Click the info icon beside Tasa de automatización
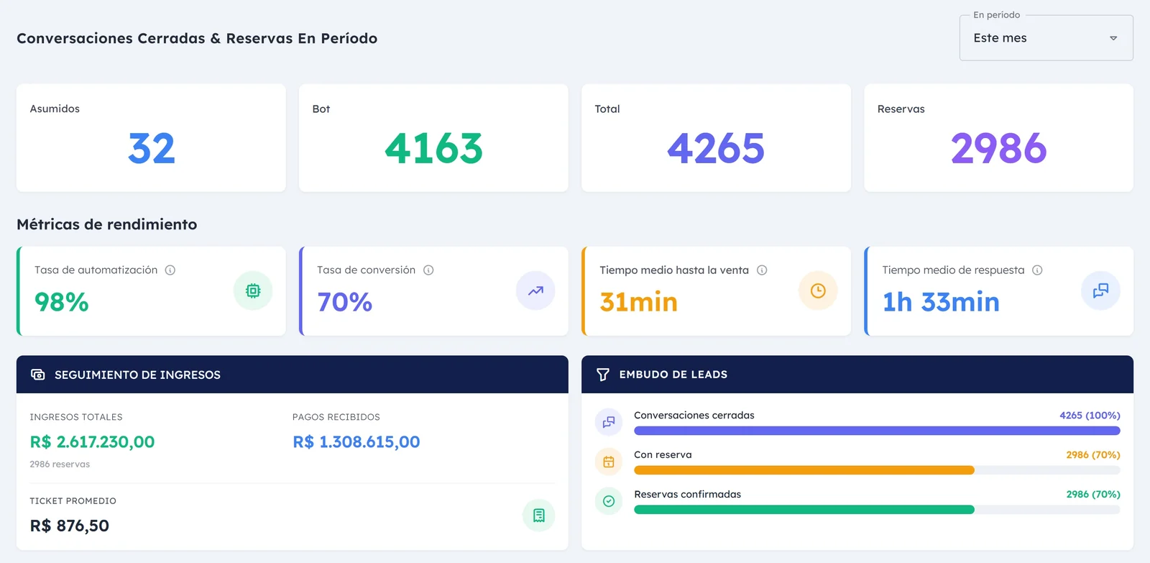Screen dimensions: 1150x563 tap(170, 270)
